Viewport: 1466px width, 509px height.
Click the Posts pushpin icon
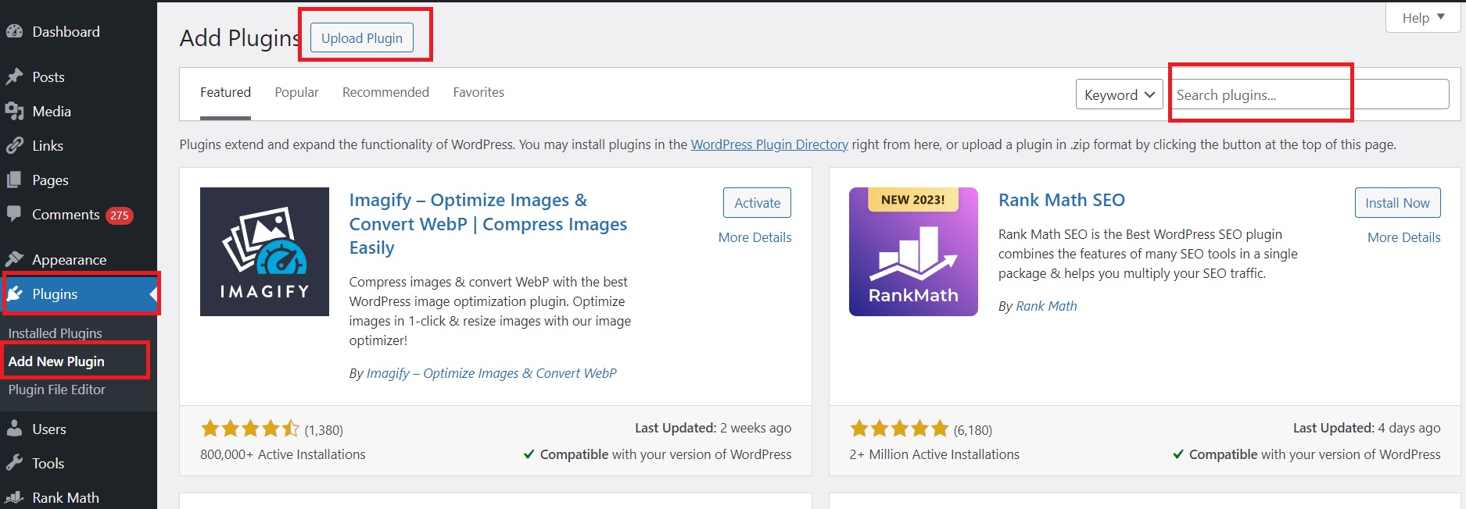coord(14,77)
